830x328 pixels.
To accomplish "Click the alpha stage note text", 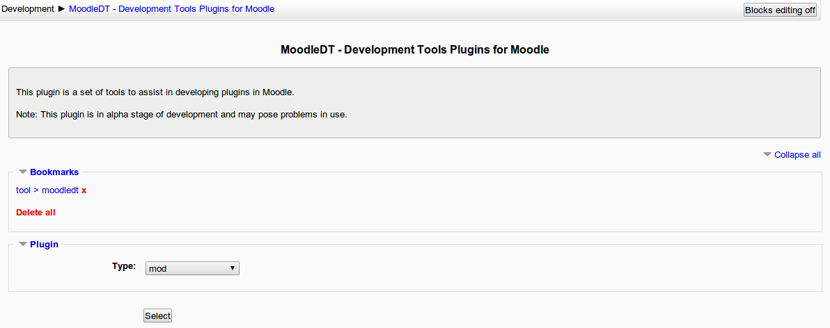I will [x=181, y=114].
